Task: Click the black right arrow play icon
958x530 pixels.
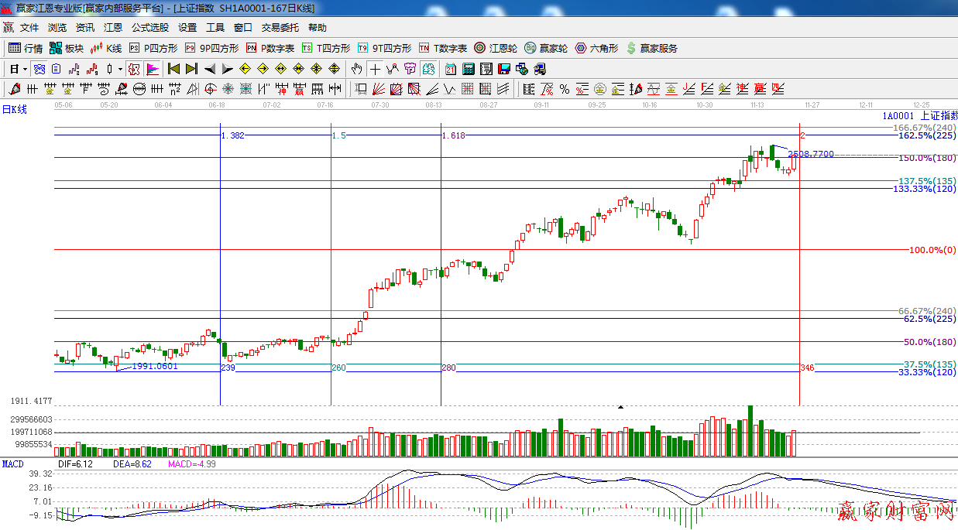Action: tap(227, 69)
